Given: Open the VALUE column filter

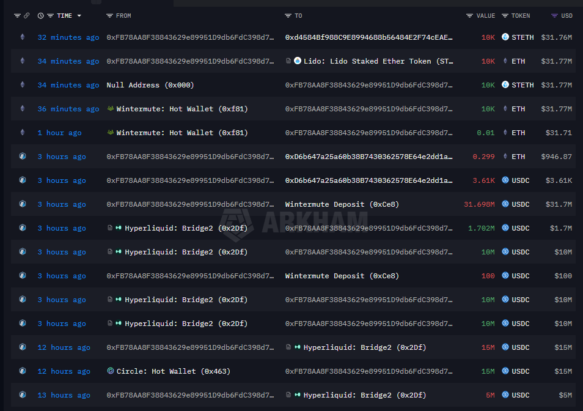Looking at the screenshot, I should (469, 15).
